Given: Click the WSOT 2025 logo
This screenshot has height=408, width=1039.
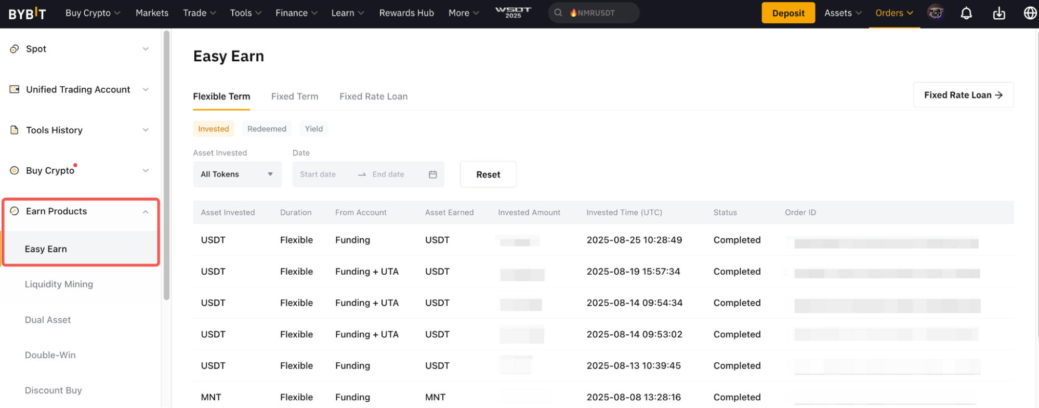Looking at the screenshot, I should pyautogui.click(x=513, y=12).
